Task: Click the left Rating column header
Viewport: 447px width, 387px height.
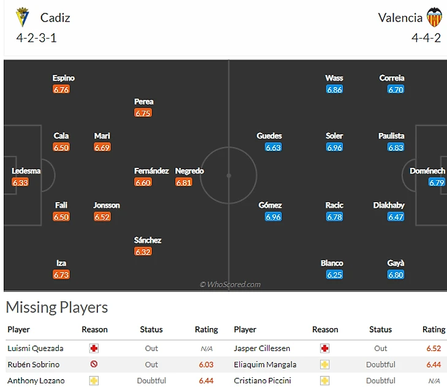Action: [x=206, y=329]
